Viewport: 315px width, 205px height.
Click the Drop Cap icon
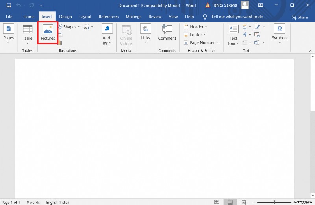245,42
